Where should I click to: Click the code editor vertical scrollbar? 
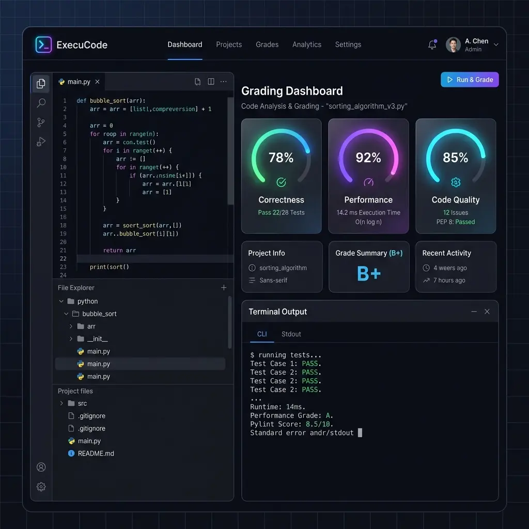(x=230, y=151)
